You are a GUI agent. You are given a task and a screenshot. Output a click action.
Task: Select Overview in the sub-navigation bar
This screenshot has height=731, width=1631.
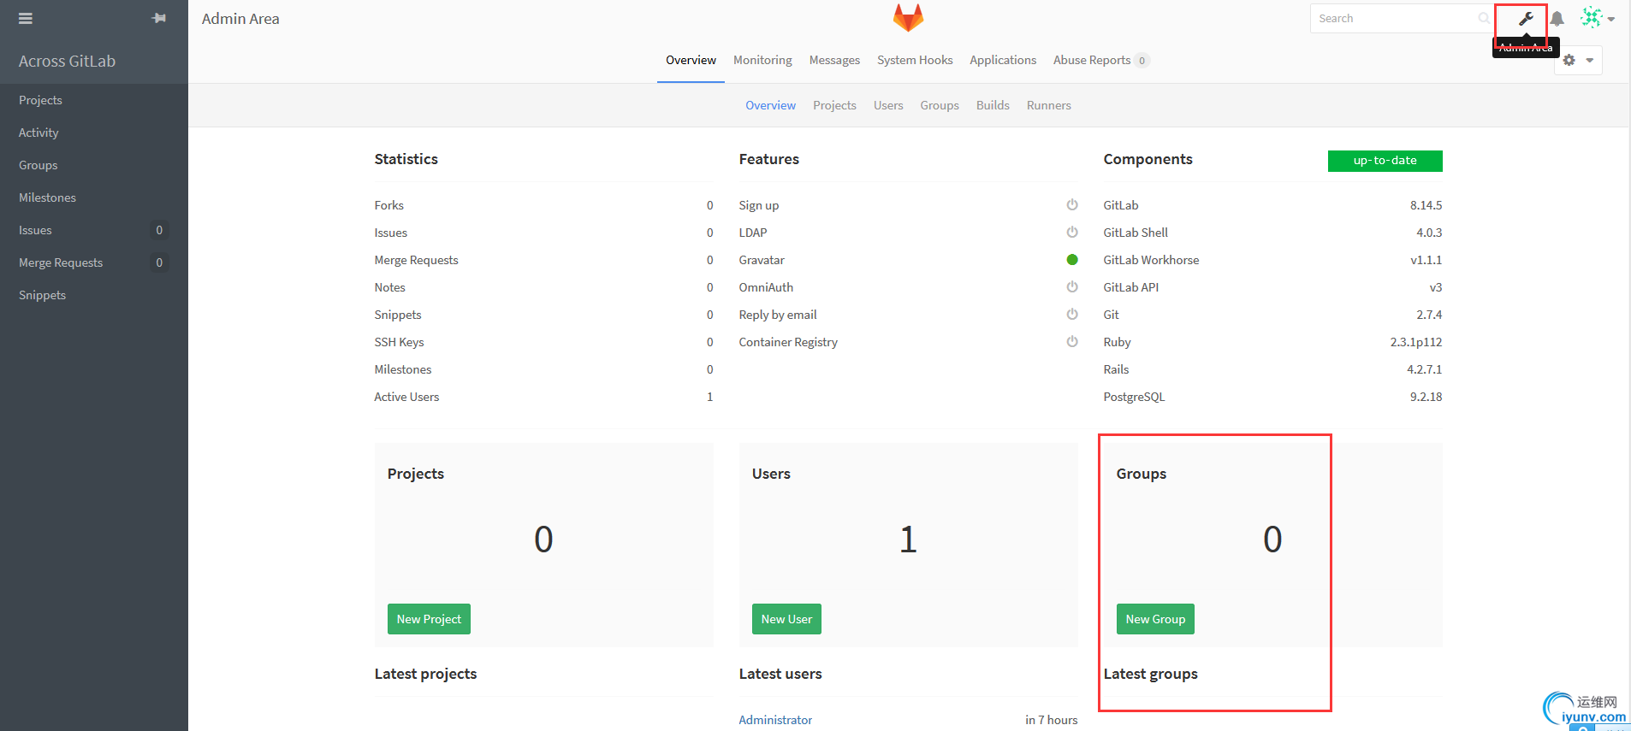pyautogui.click(x=770, y=105)
